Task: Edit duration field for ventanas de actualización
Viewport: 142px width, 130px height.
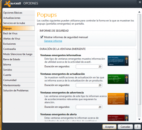Action: [x=89, y=85]
